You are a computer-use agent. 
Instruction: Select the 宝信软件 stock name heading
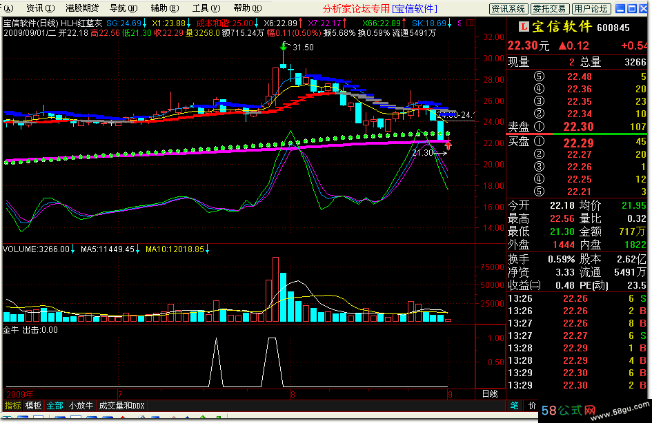[562, 27]
